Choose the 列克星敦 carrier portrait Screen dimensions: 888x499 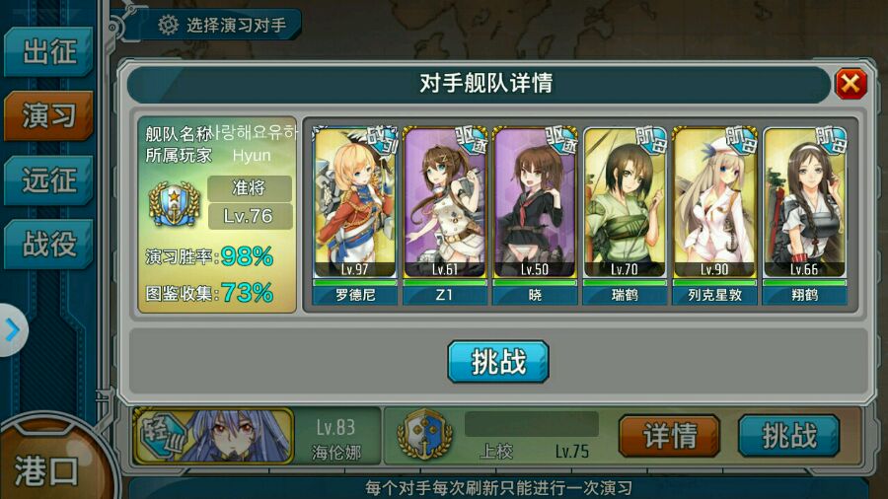(x=714, y=202)
